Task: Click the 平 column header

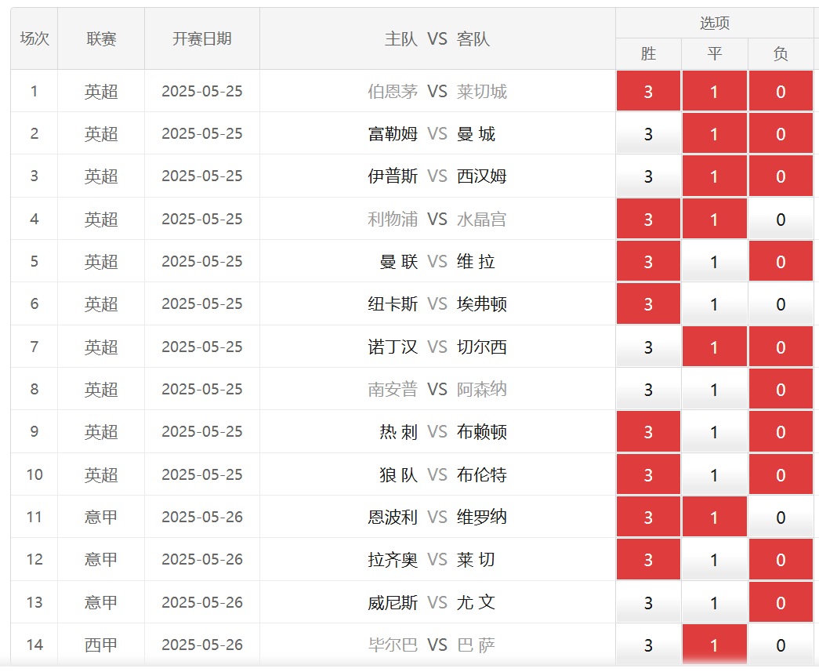Action: [x=715, y=53]
